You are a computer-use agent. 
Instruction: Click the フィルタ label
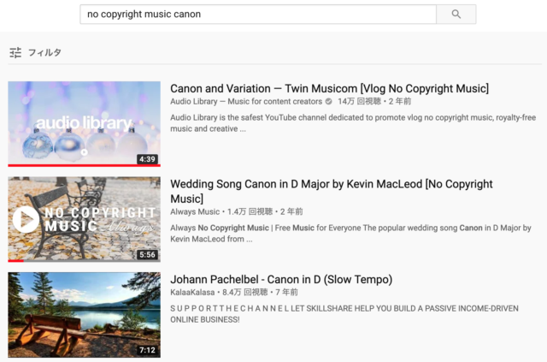(44, 53)
